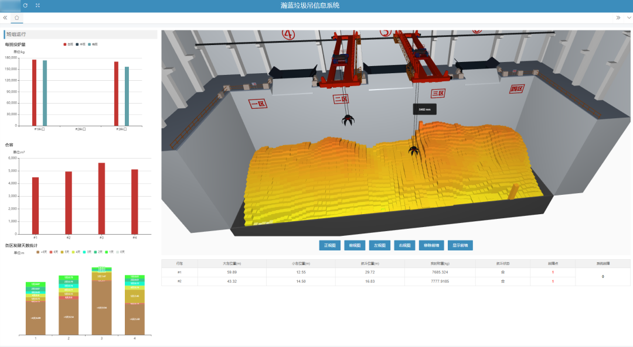Screen dimensions: 633x347
Task: Toggle the 白班 red legend series
Action: coord(69,44)
